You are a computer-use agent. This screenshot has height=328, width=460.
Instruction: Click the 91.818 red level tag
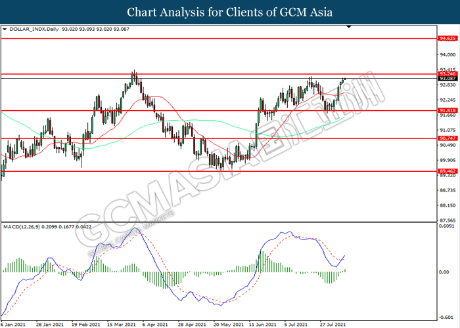tap(447, 110)
